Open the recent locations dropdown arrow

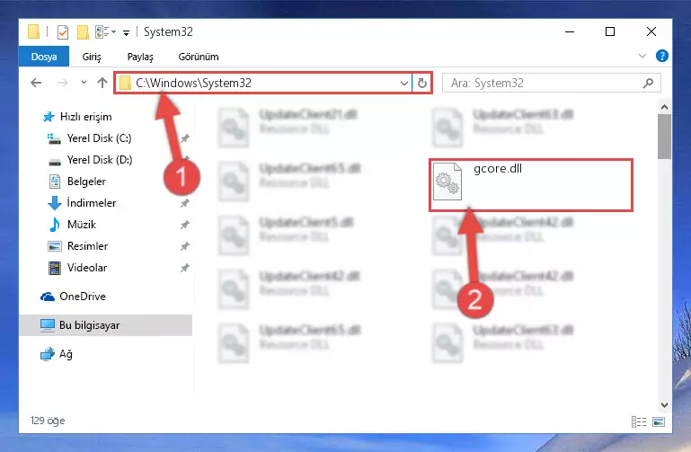coord(84,83)
